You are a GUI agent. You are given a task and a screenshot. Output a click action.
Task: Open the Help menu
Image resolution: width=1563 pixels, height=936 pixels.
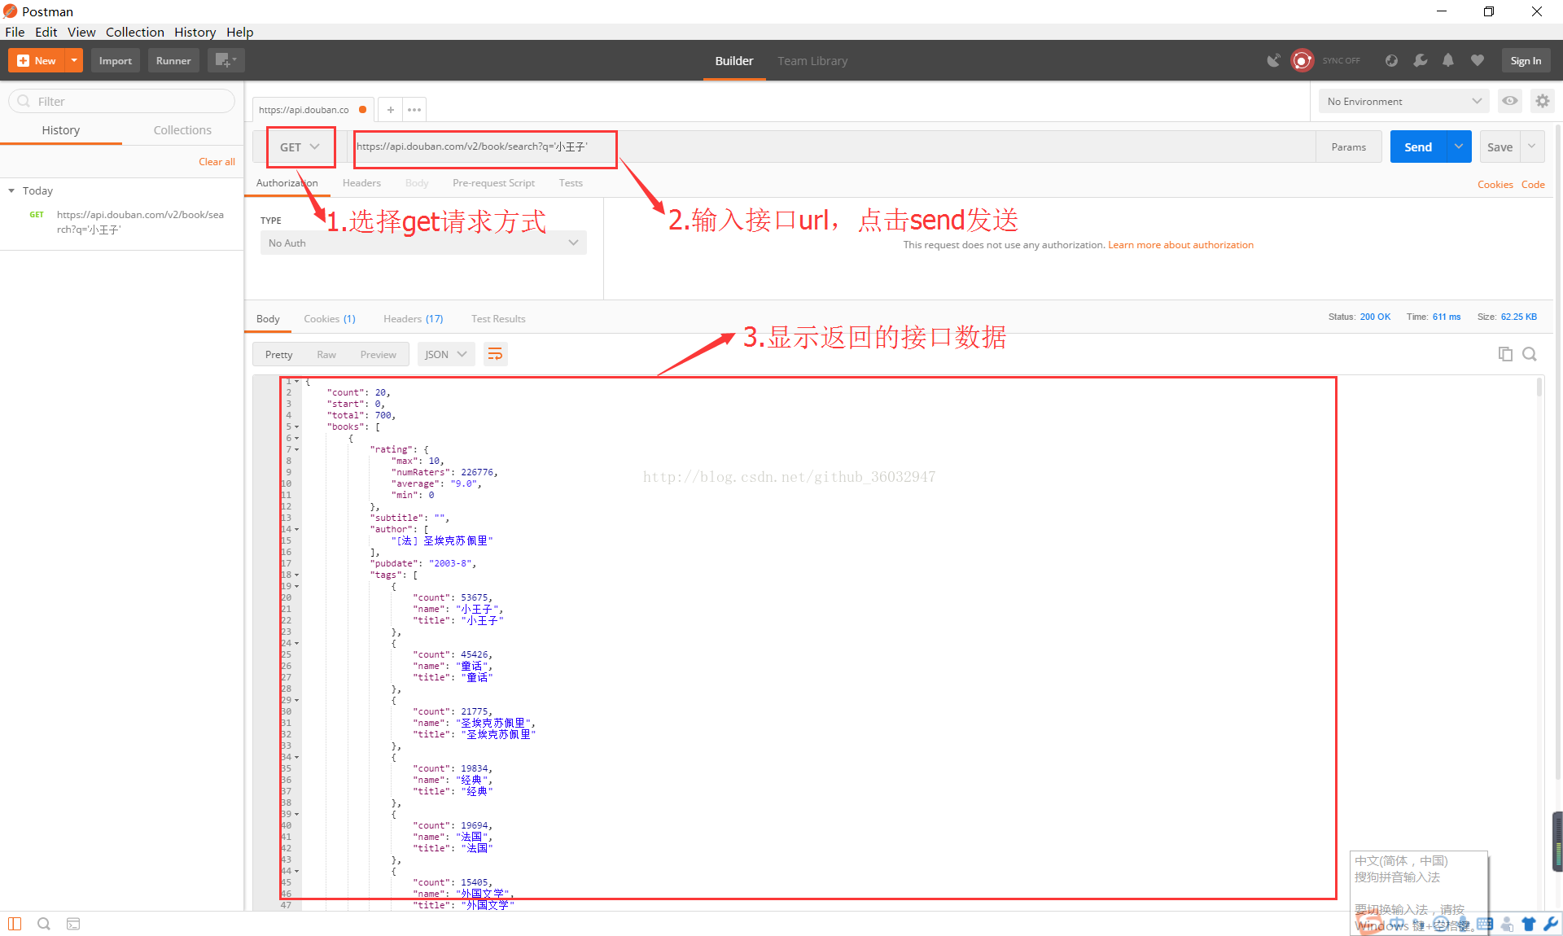tap(240, 32)
